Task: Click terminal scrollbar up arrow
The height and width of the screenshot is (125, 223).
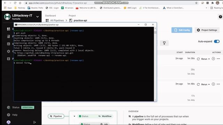Action: click(x=155, y=28)
